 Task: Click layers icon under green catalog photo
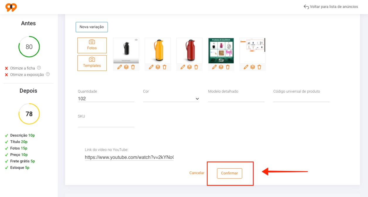221,67
